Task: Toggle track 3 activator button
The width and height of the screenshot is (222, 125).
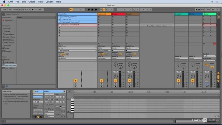Action: coord(116,81)
